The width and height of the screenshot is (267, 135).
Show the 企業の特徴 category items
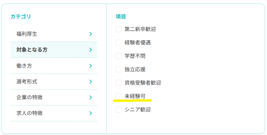pos(29,97)
